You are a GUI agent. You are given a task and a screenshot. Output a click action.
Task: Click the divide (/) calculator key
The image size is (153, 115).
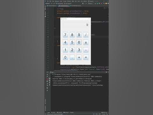(x=86, y=35)
